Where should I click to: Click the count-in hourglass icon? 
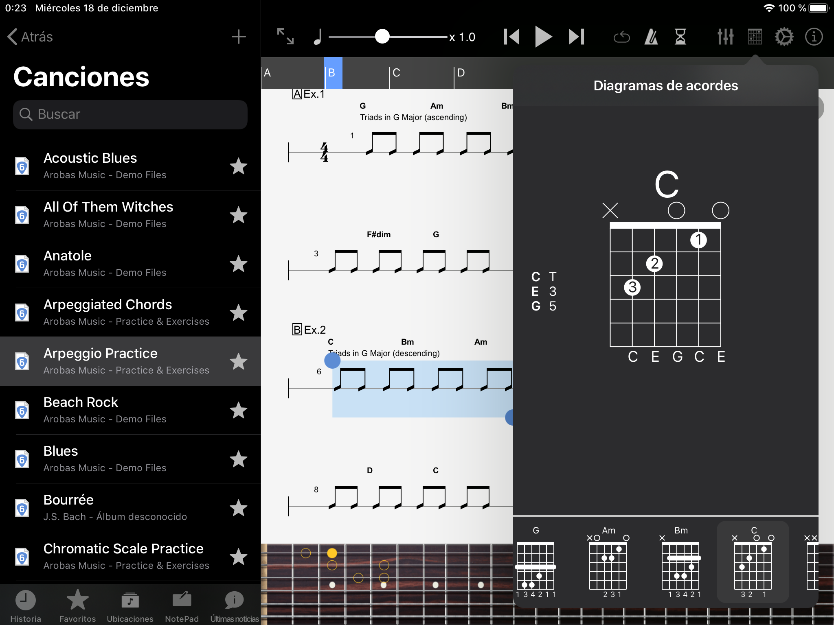[680, 37]
